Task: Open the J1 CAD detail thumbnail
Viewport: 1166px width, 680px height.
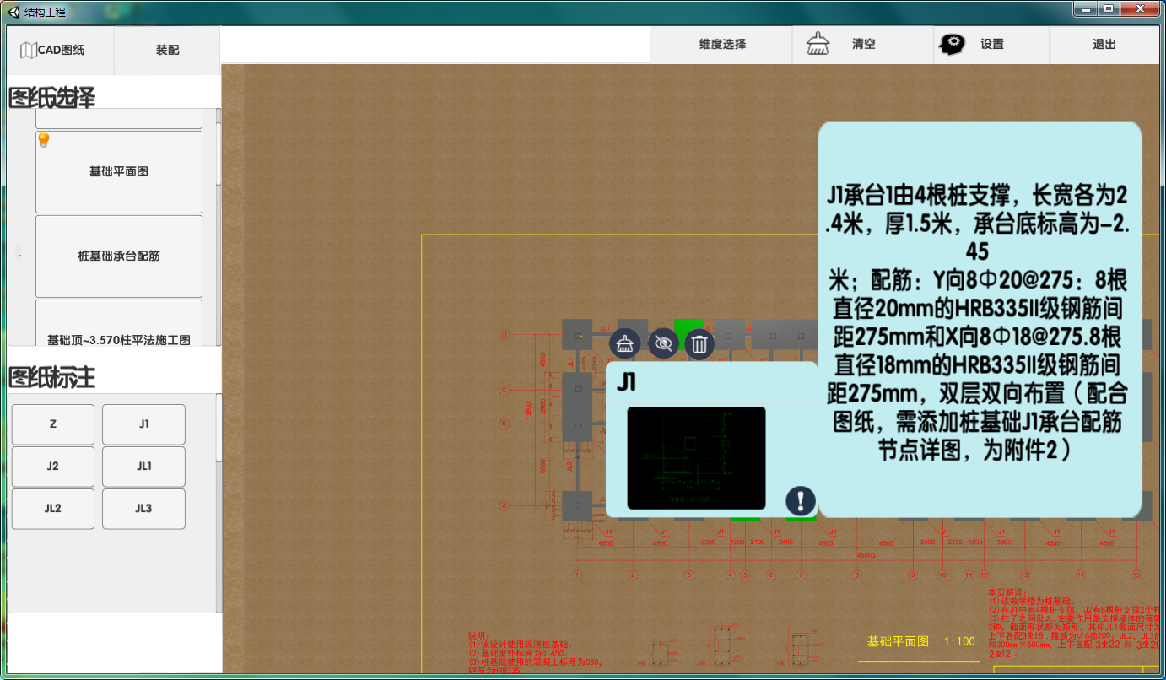Action: pyautogui.click(x=696, y=457)
